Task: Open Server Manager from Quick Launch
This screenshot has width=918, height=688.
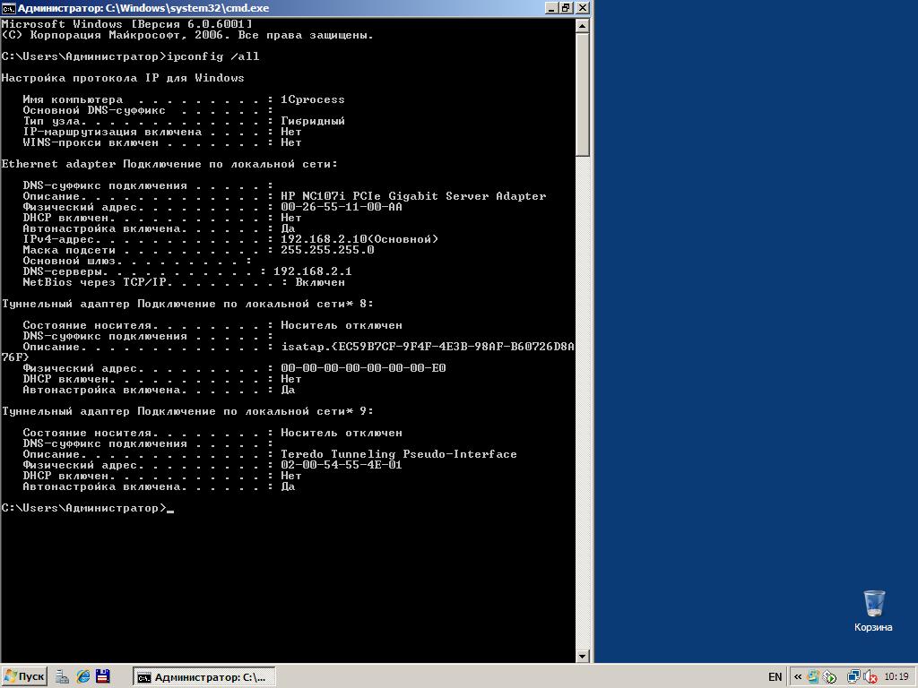Action: pos(62,677)
